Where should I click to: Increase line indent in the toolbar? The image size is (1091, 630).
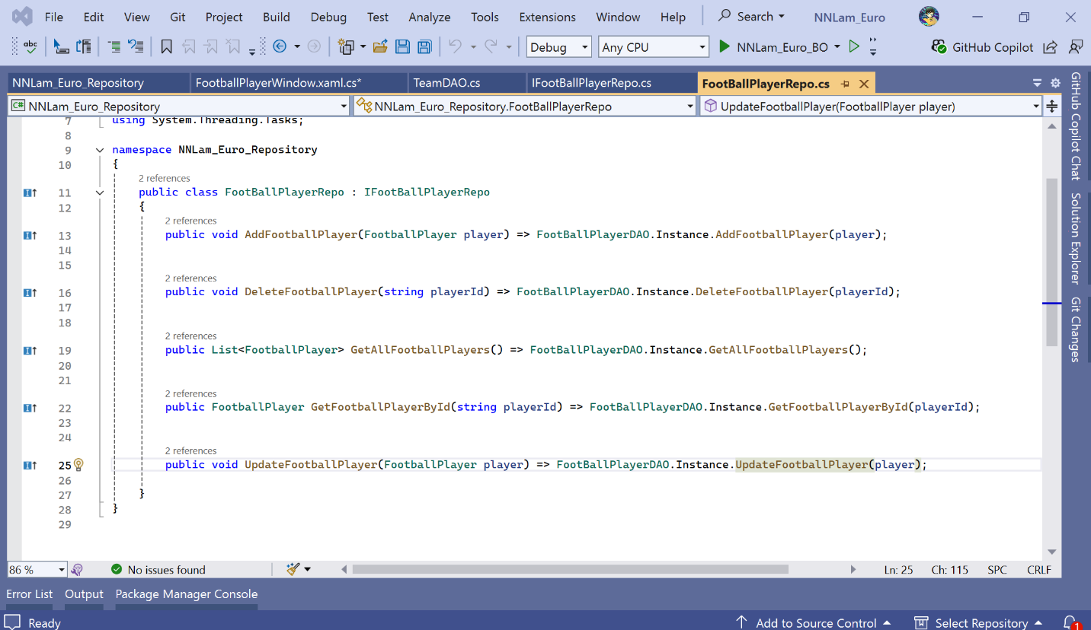pos(114,47)
